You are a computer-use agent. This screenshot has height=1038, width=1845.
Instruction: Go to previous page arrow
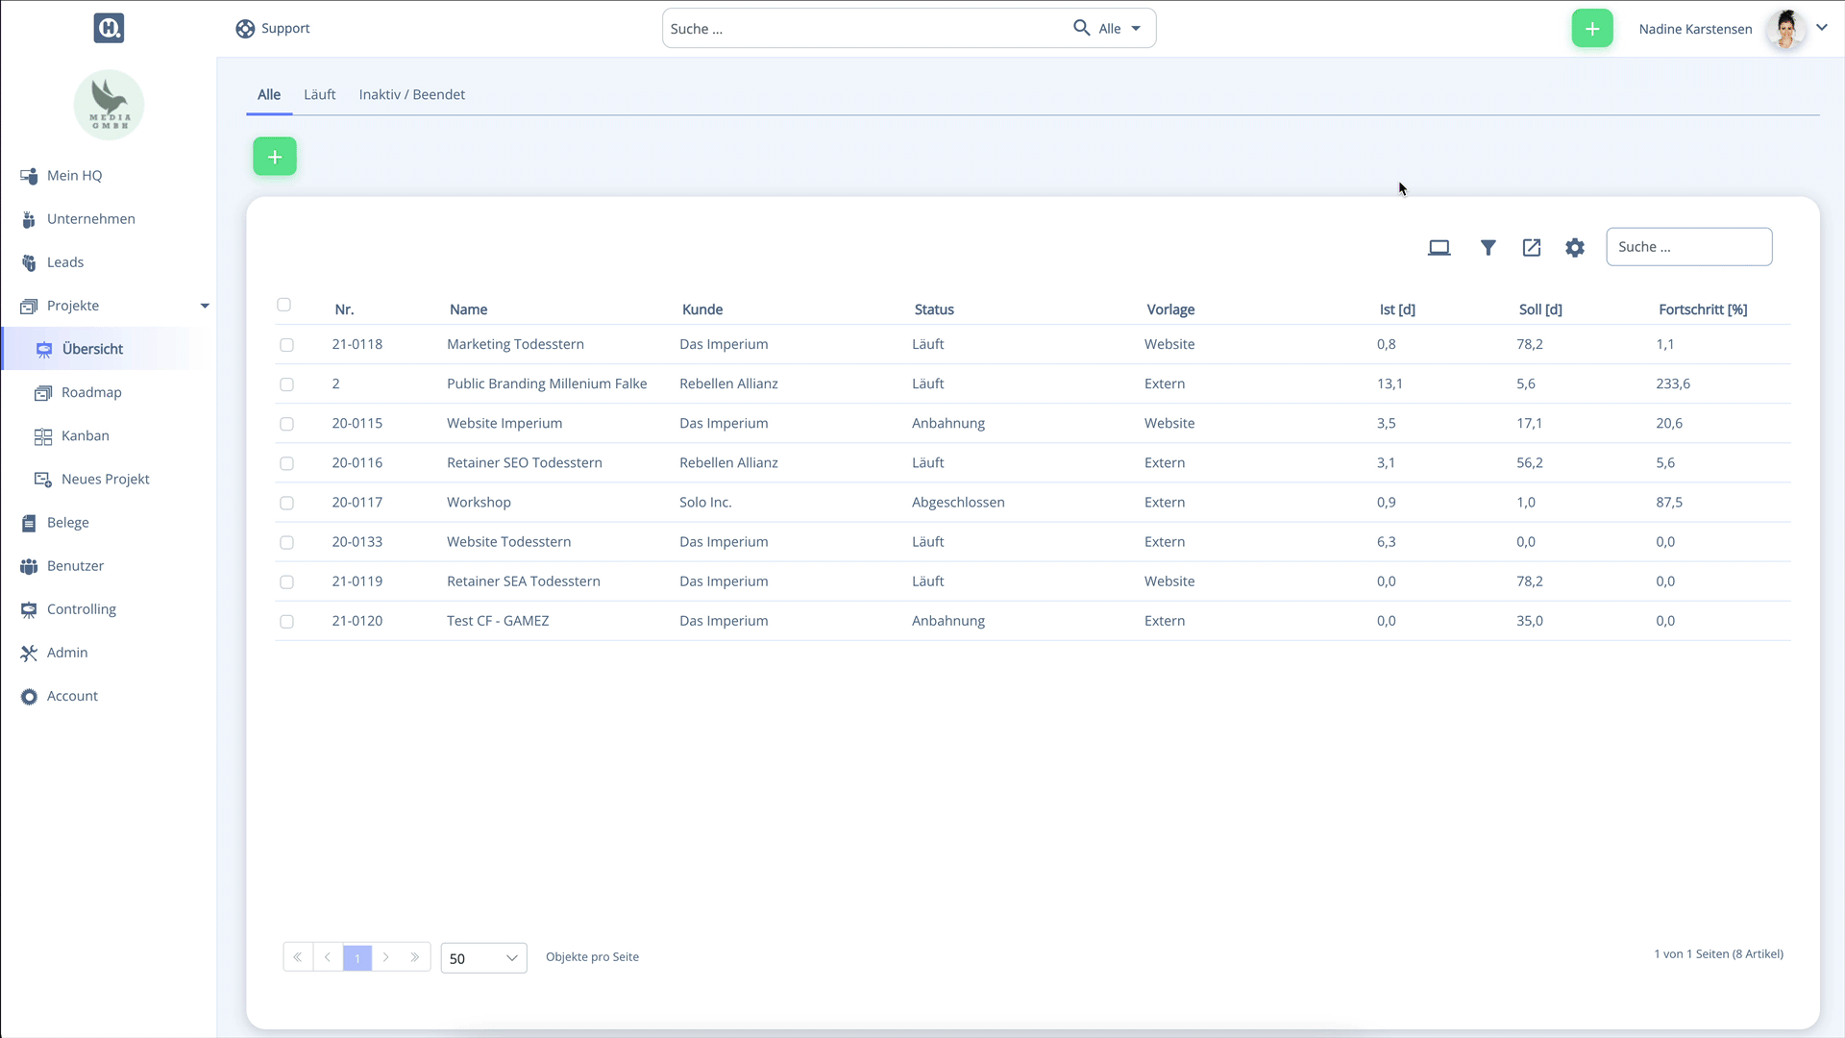328,957
